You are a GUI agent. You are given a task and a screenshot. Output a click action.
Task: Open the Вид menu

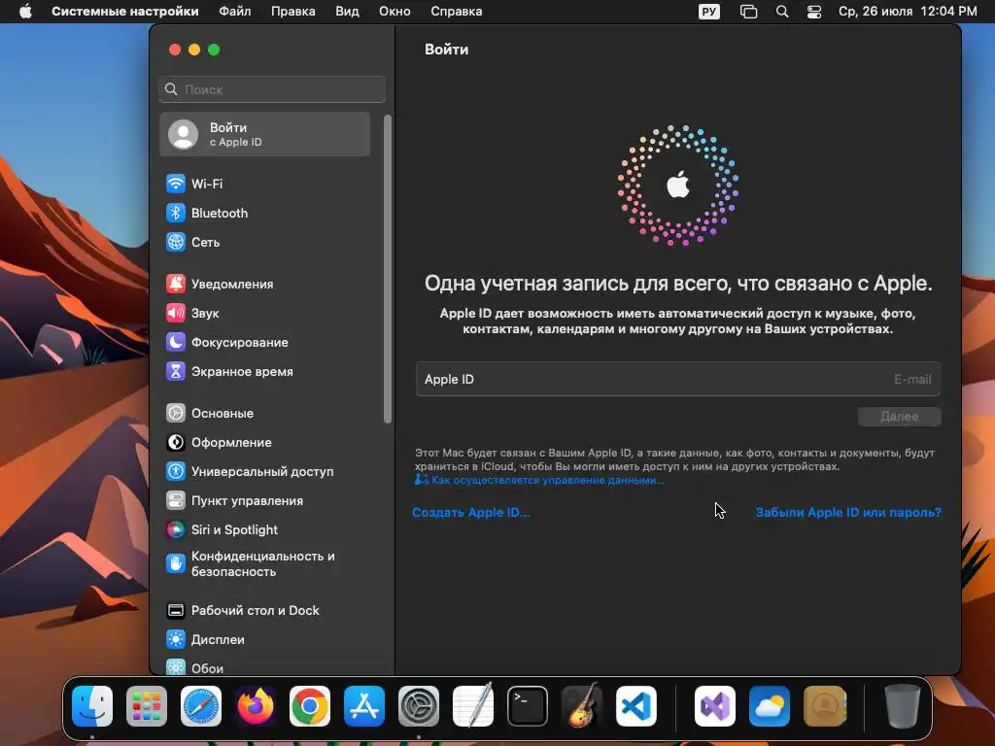pyautogui.click(x=347, y=12)
